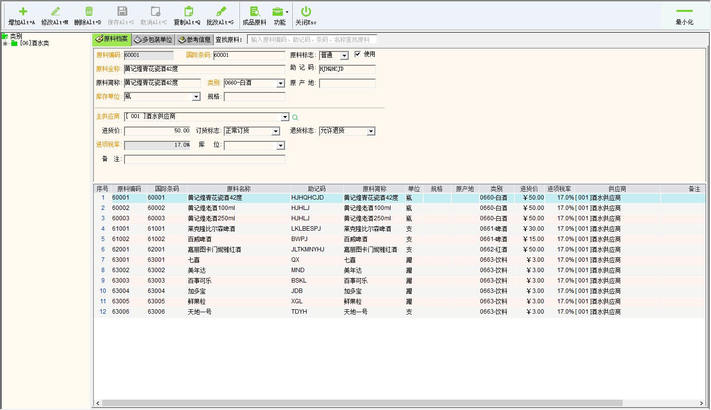
Task: Click the 百事可乐 name cell
Action: tap(238, 281)
